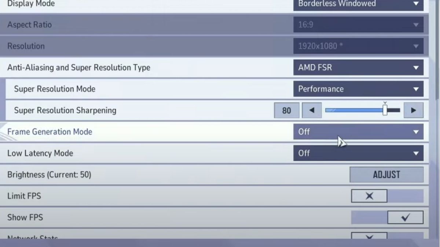The height and width of the screenshot is (247, 440).
Task: Open the Frame Generation Mode dropdown
Action: [x=358, y=132]
